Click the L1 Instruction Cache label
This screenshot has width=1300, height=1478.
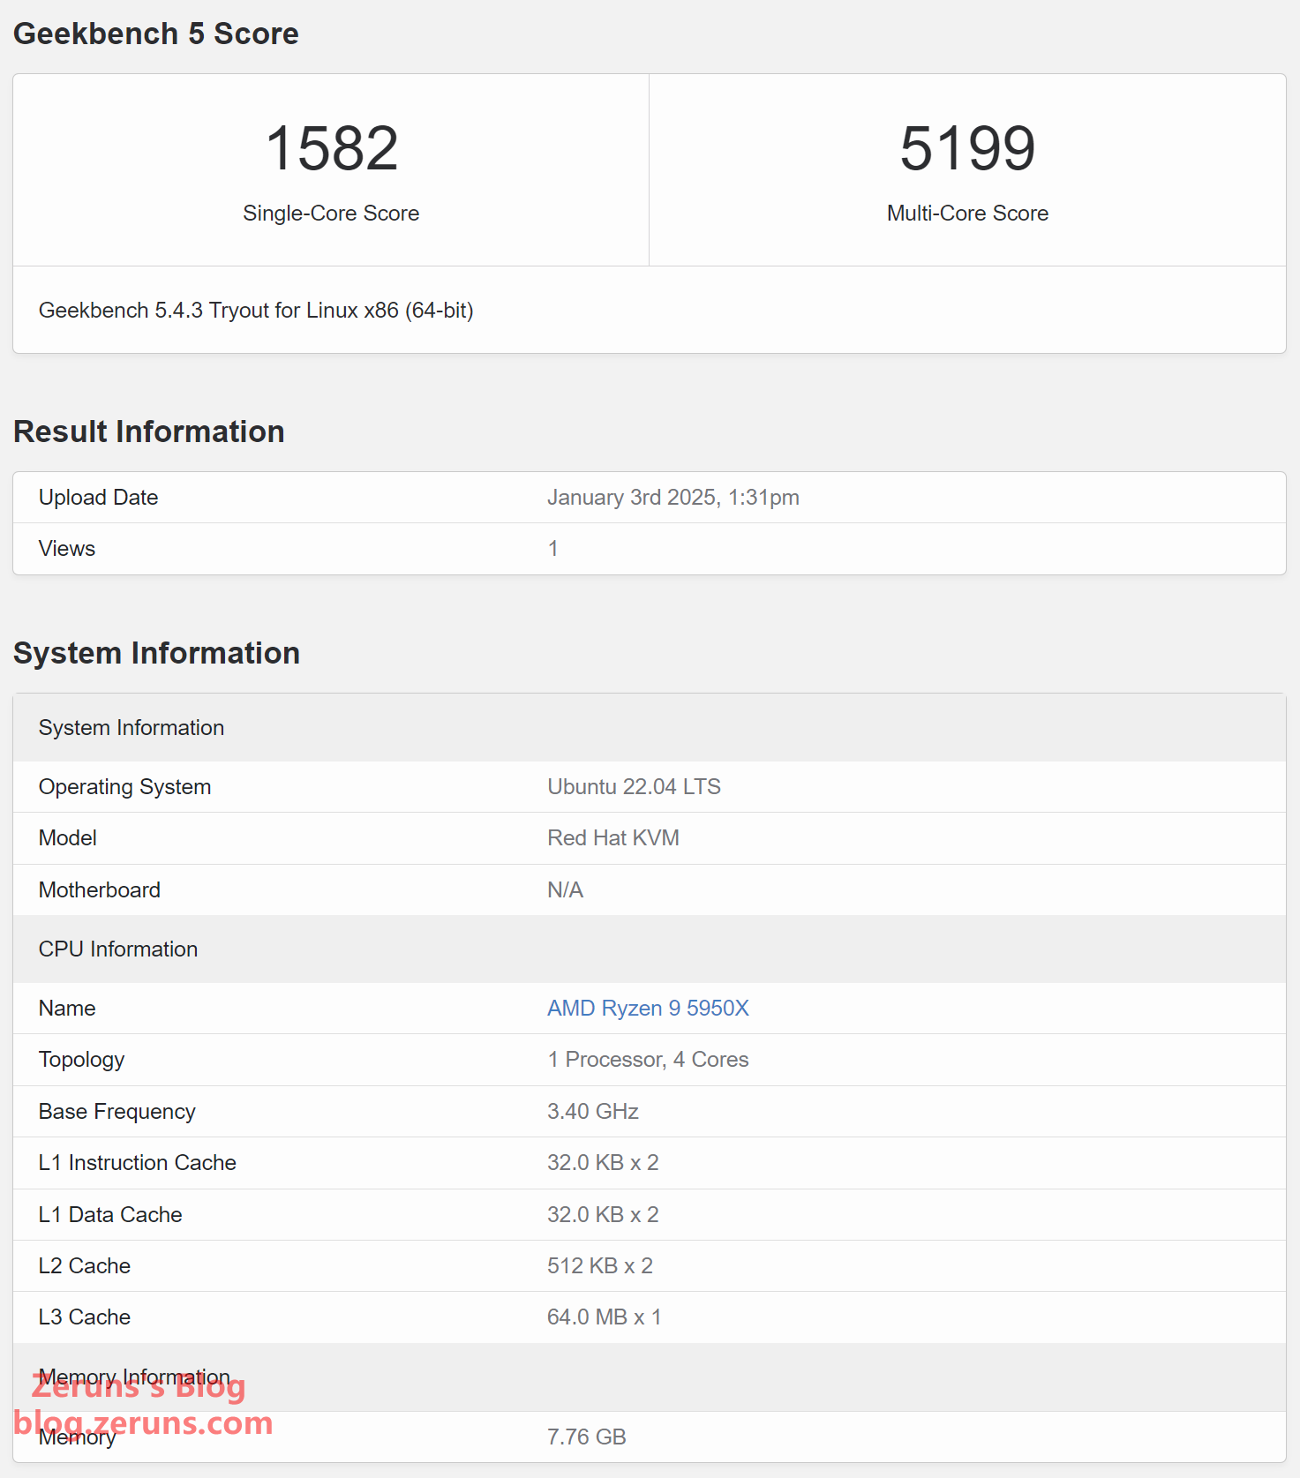click(x=138, y=1163)
